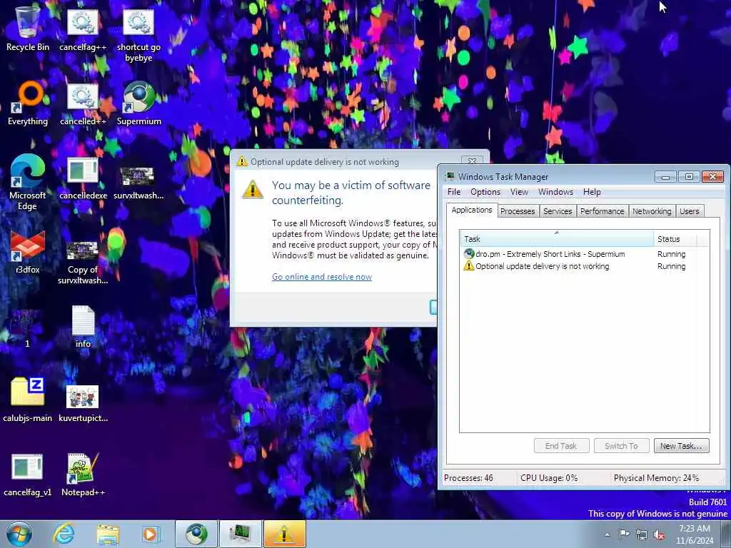Viewport: 731px width, 548px height.
Task: Switch to the Processes tab
Action: click(x=518, y=211)
